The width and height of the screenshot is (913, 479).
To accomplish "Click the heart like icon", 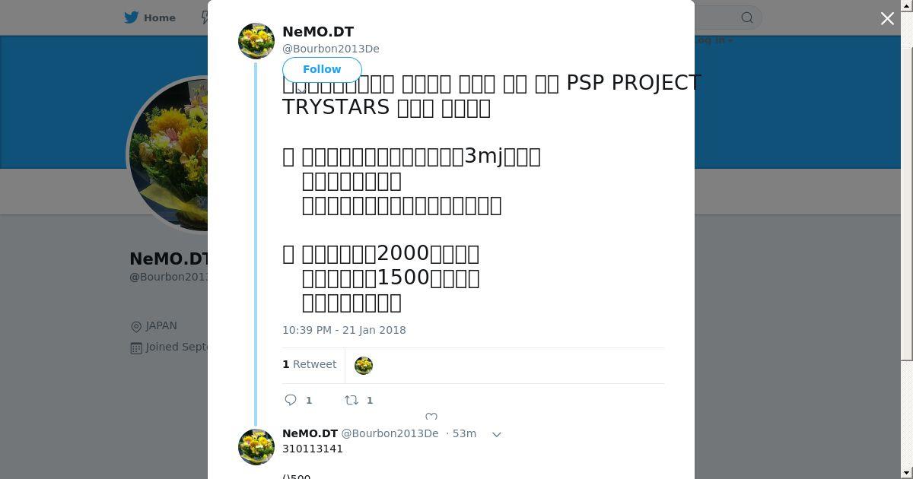I will tap(431, 417).
